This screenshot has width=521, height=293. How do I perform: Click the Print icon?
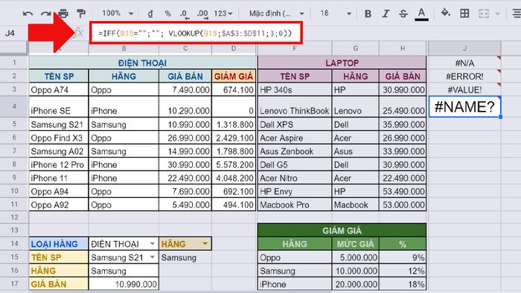(63, 13)
